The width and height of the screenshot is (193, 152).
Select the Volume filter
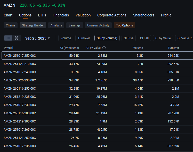point(66,38)
